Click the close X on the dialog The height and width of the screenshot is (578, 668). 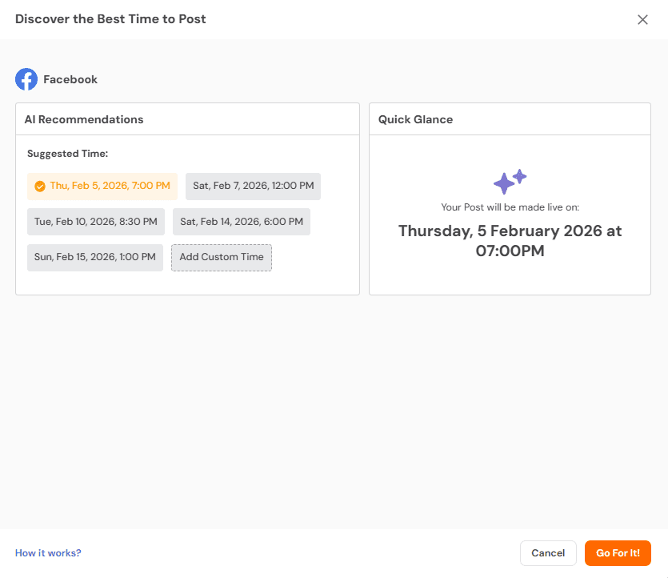[x=642, y=19]
